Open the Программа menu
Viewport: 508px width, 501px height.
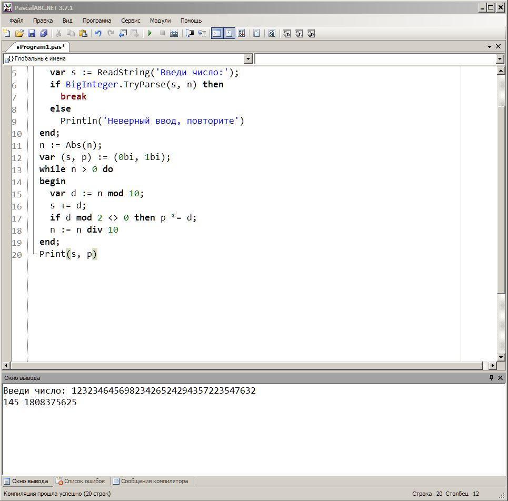coord(96,21)
